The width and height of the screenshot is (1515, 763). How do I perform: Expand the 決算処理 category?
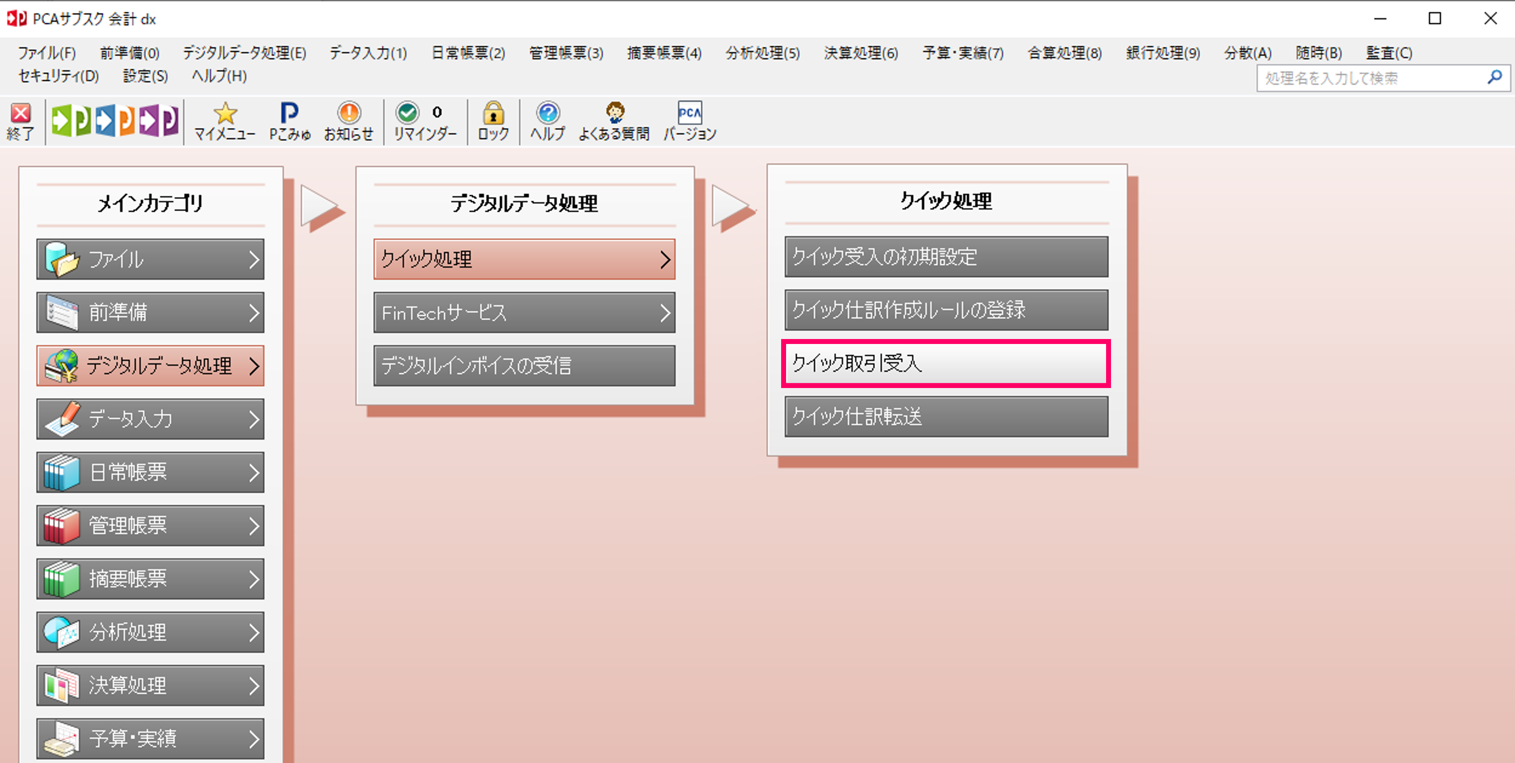tap(151, 685)
